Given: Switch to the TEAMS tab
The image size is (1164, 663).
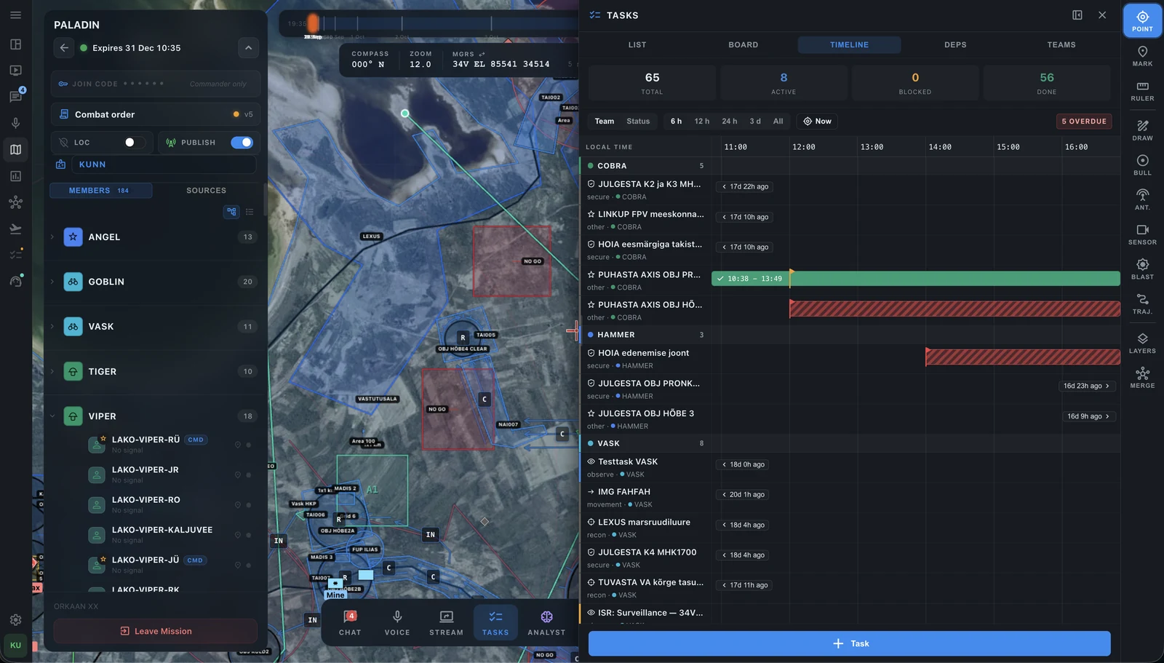Looking at the screenshot, I should (1061, 45).
